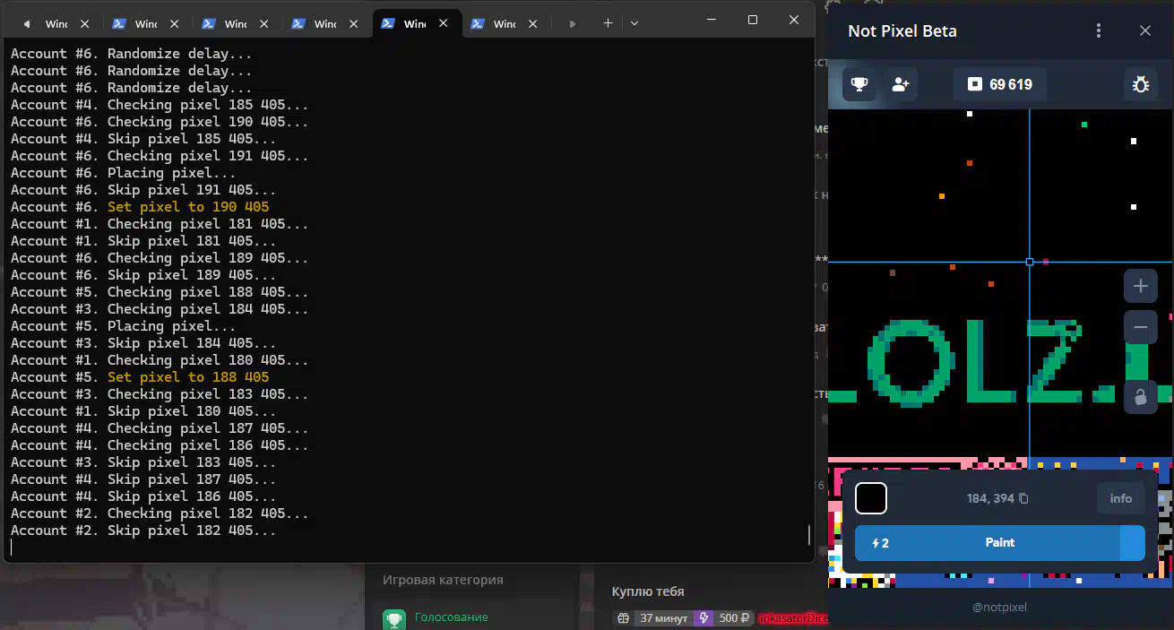This screenshot has height=630, width=1174.
Task: Open the trophy leaderboard in Not Pixel
Action: pyautogui.click(x=859, y=84)
